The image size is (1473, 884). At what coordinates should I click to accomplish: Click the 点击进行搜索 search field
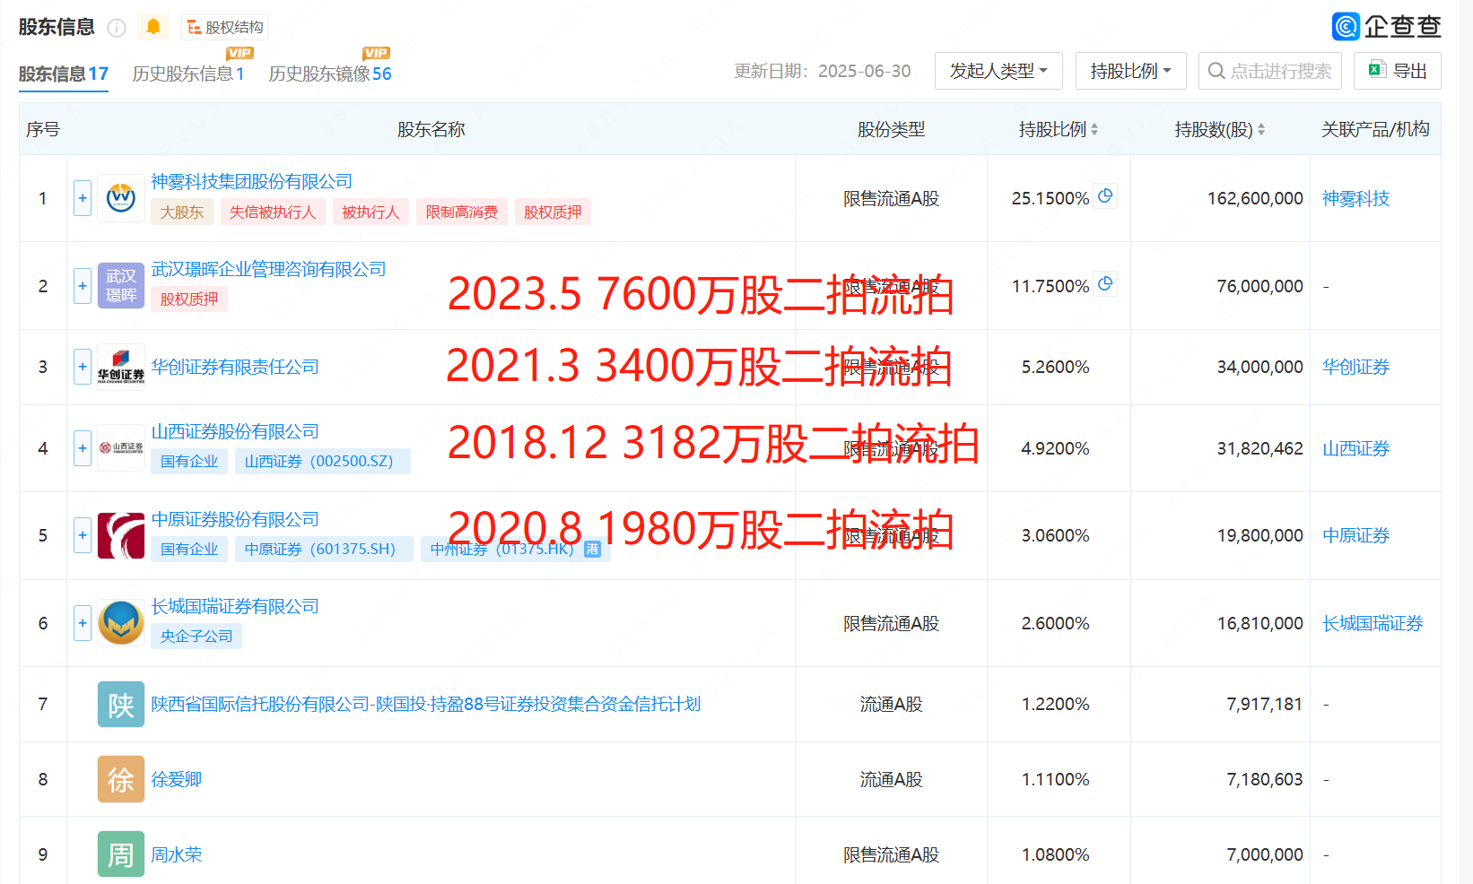point(1269,71)
